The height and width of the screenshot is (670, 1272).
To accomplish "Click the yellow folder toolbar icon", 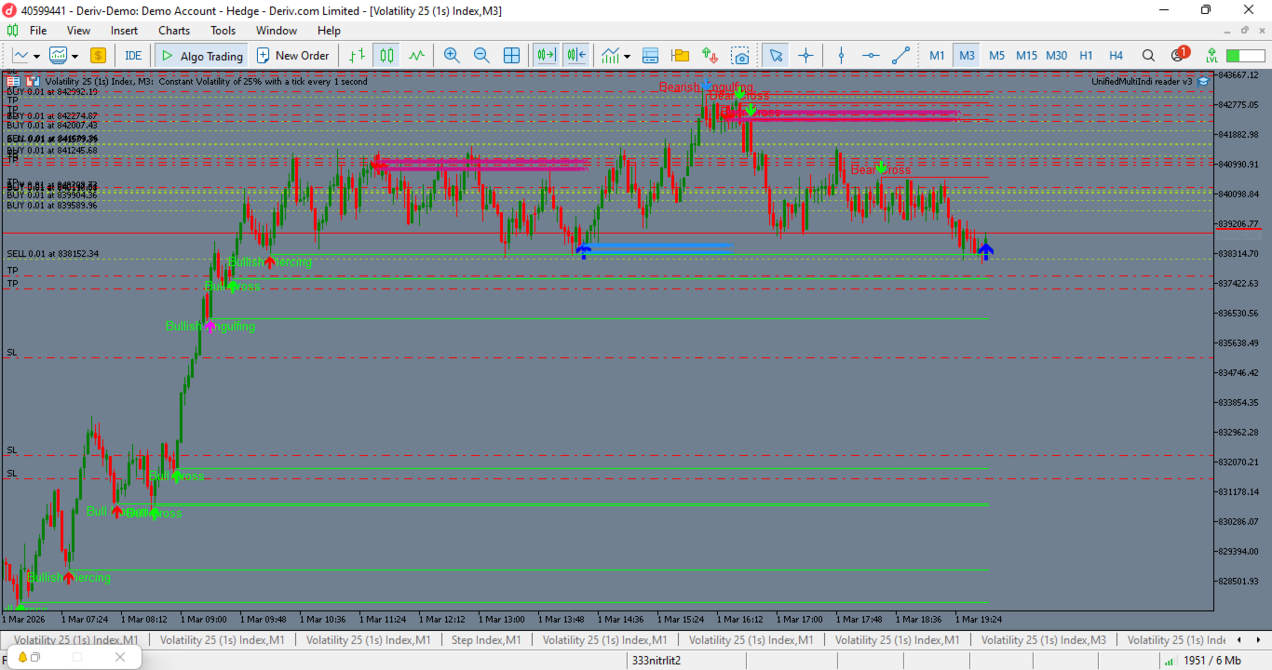I will (x=680, y=56).
